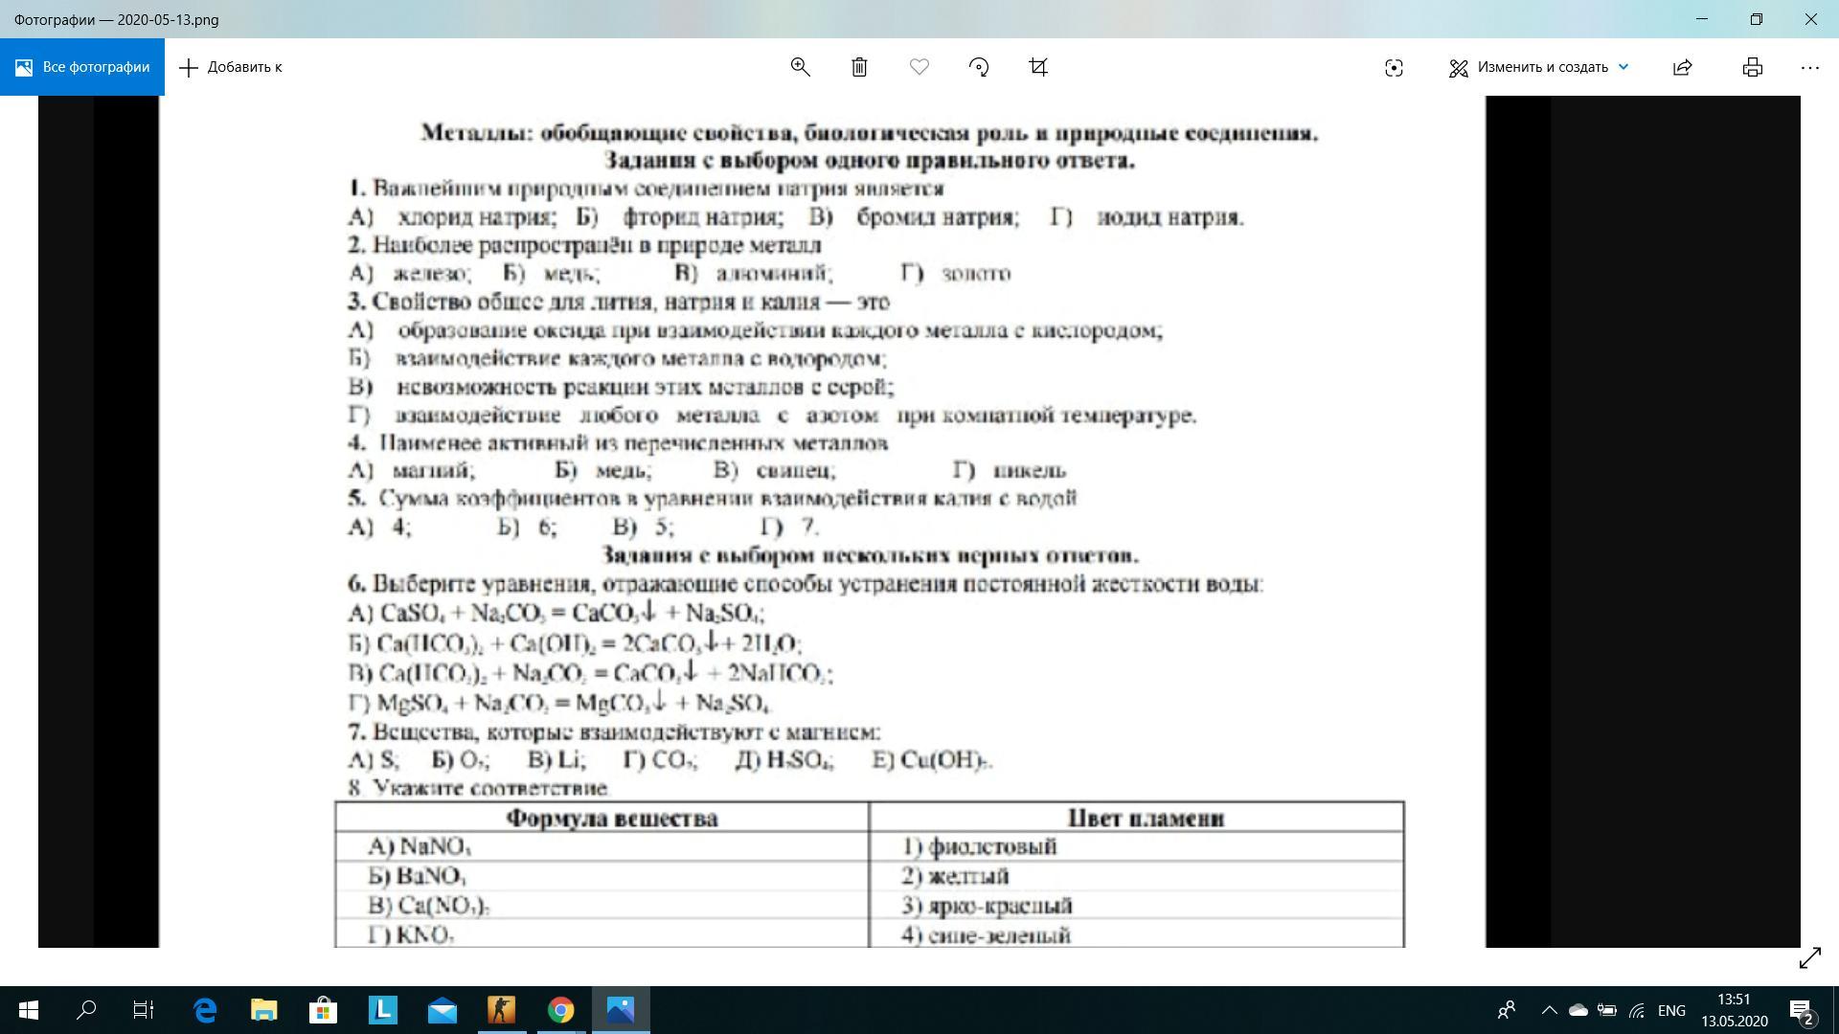1839x1034 pixels.
Task: Go back to Все фотографии
Action: pos(82,67)
